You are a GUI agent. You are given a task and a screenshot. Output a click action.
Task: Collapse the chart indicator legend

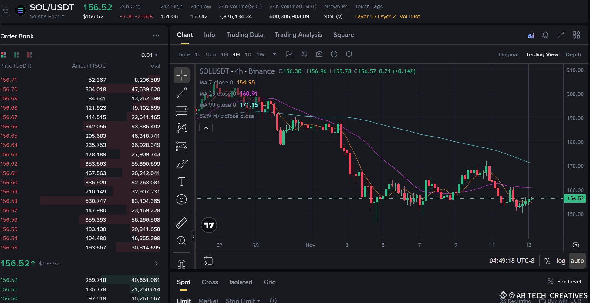206,128
